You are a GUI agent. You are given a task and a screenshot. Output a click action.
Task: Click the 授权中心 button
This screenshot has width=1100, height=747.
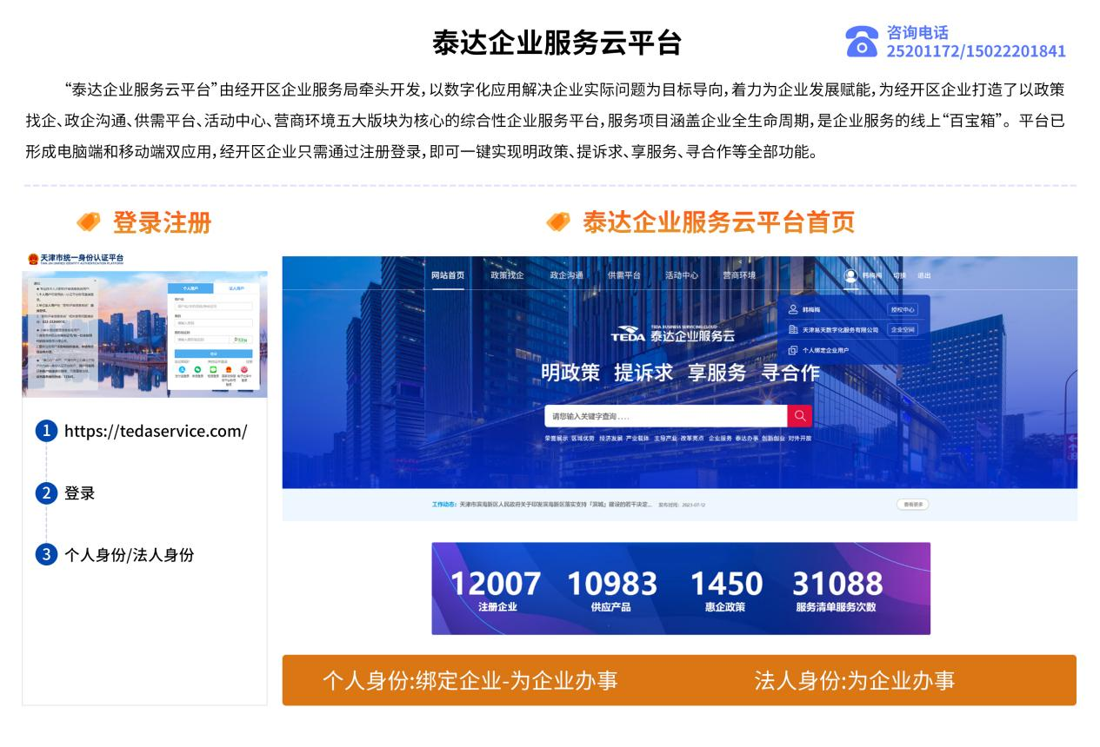902,309
